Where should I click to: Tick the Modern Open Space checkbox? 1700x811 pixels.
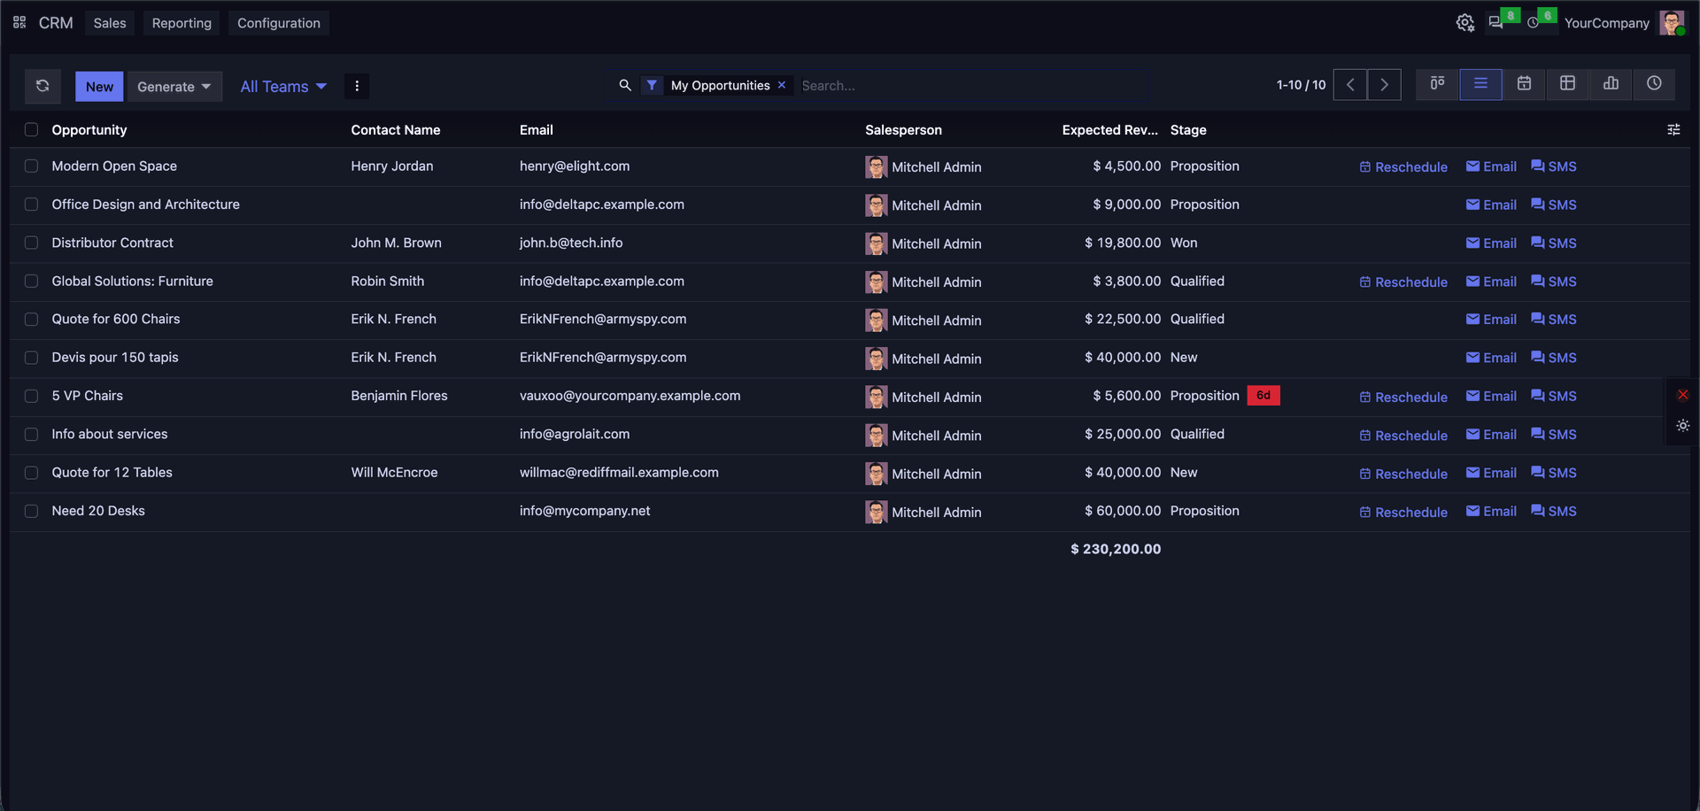pos(32,166)
